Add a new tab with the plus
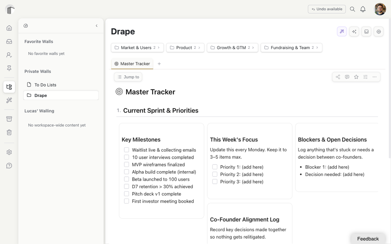Viewport: 391px width, 244px height. (x=159, y=64)
